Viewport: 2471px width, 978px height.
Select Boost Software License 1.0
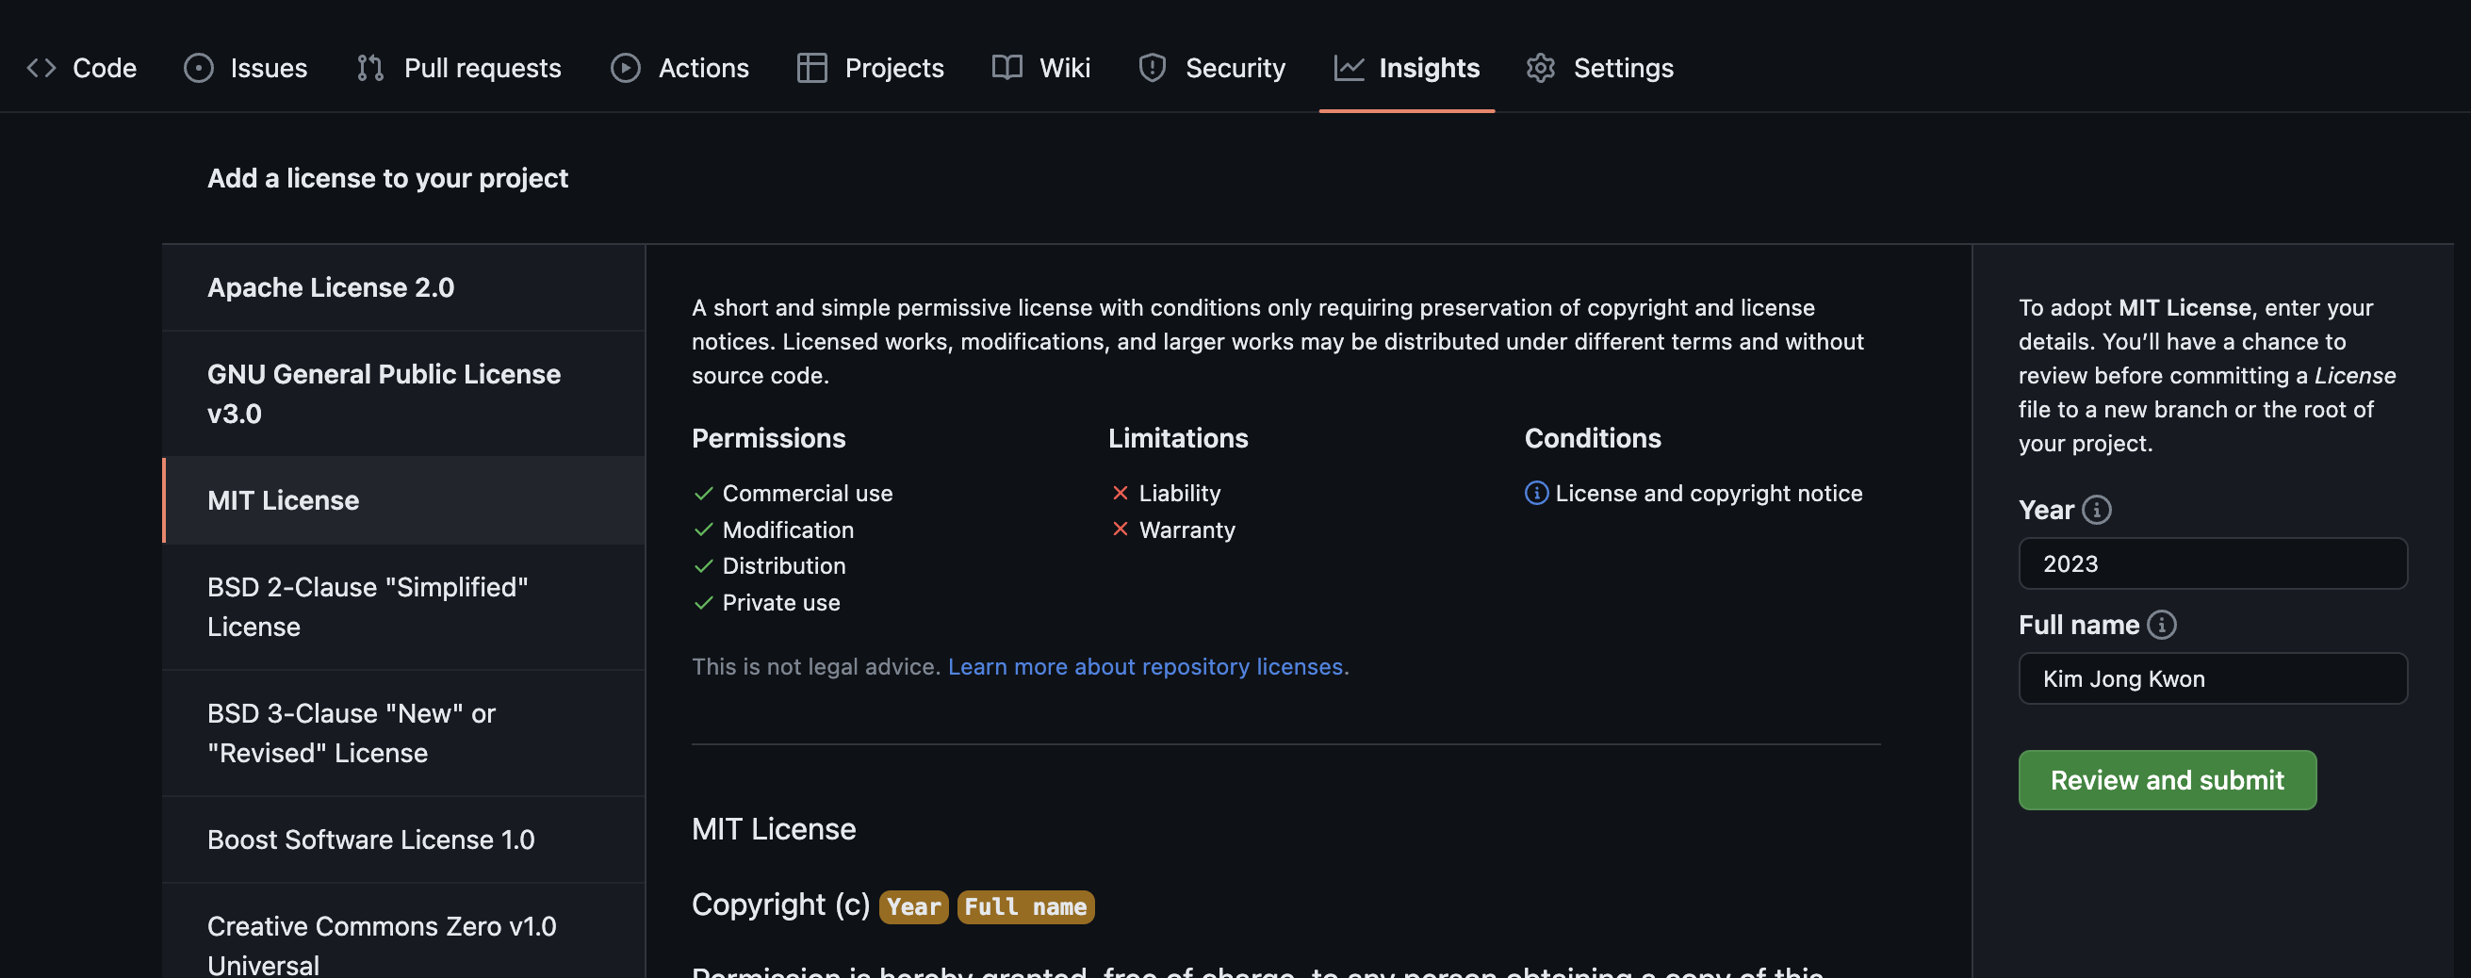tap(370, 839)
